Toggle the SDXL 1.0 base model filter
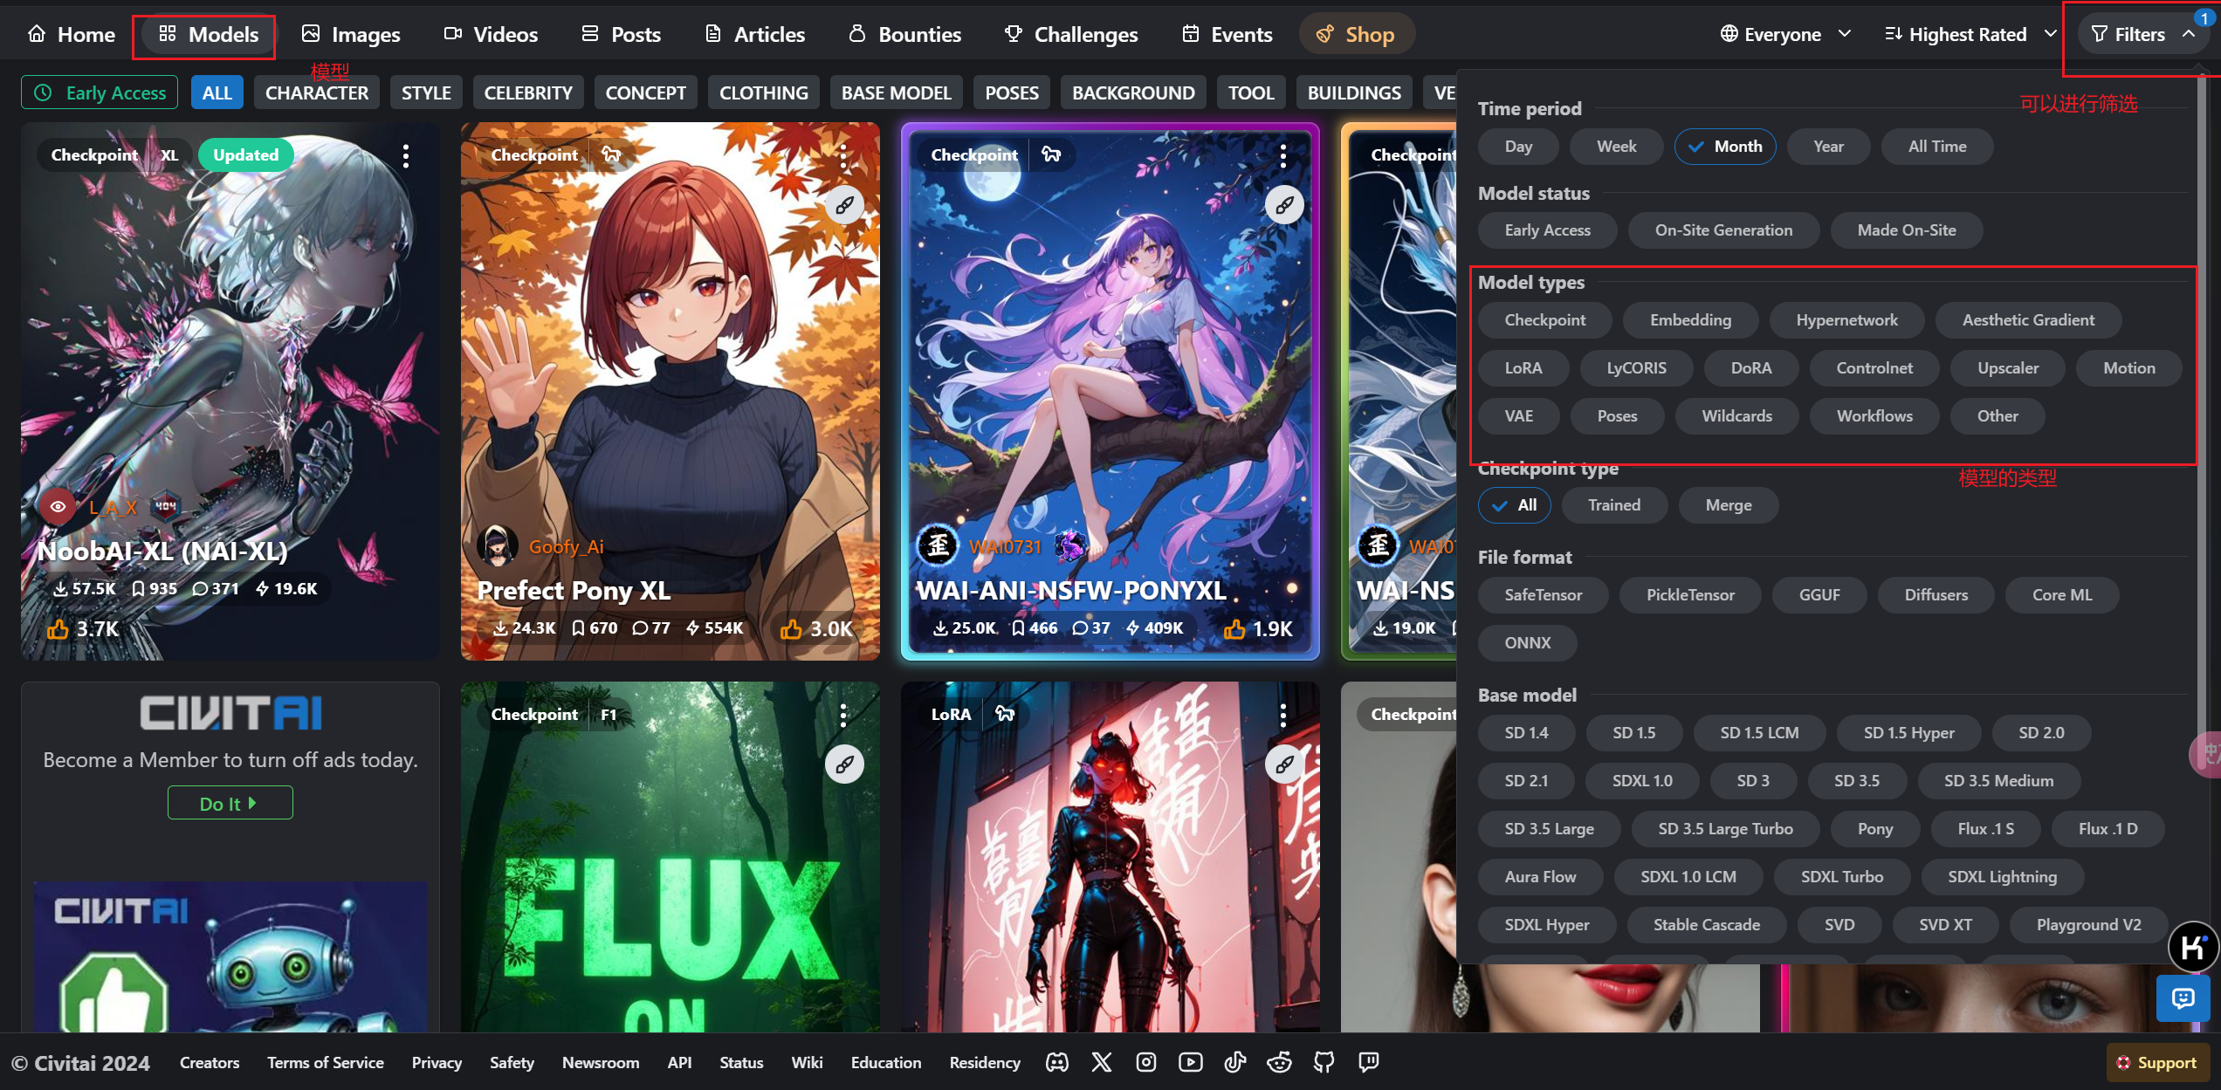This screenshot has height=1090, width=2221. 1641,781
